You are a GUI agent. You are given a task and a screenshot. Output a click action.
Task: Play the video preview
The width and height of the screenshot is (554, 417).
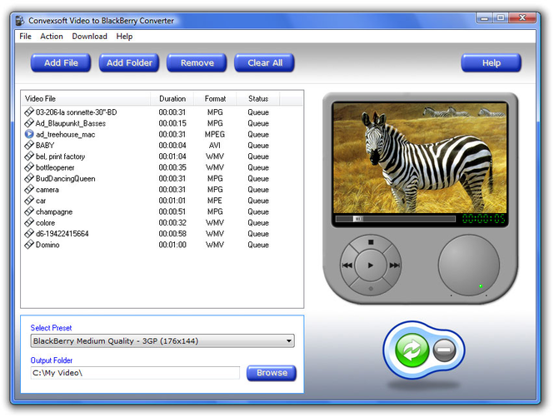click(x=370, y=266)
